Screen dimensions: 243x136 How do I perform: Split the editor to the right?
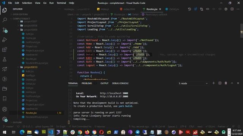click(232, 9)
